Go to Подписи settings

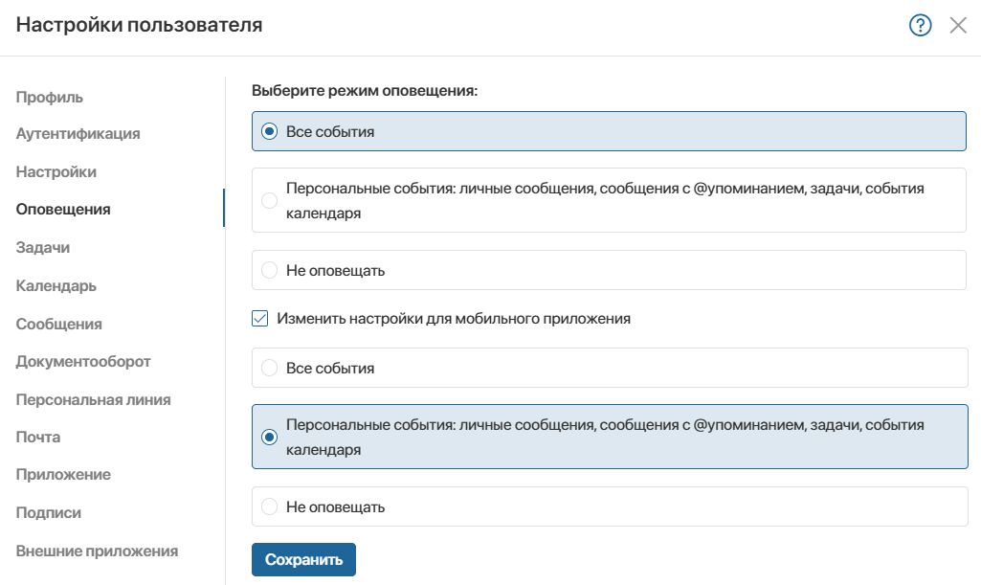click(x=49, y=513)
